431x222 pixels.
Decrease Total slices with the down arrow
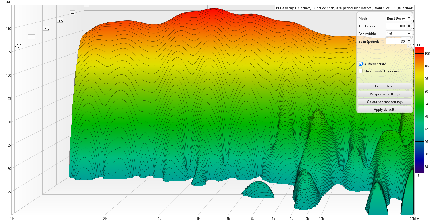click(409, 27)
